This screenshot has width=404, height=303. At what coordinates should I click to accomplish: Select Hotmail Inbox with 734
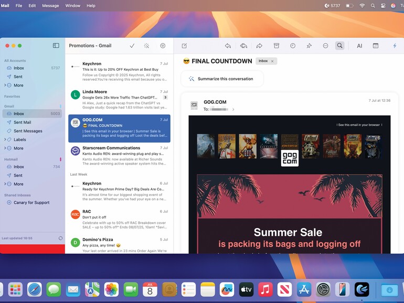(x=32, y=167)
